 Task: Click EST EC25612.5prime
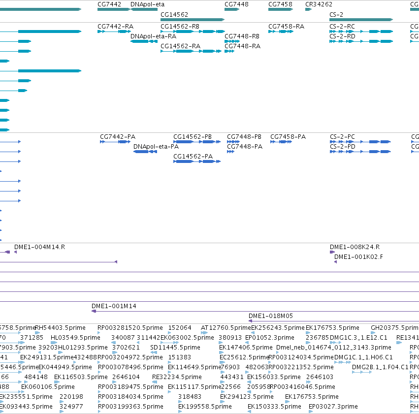(x=244, y=357)
